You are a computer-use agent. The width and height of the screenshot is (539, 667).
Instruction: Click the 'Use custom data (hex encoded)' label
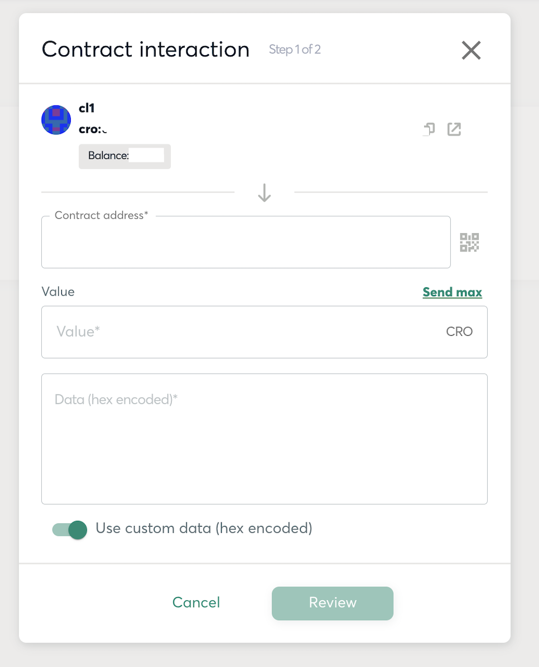pos(204,528)
